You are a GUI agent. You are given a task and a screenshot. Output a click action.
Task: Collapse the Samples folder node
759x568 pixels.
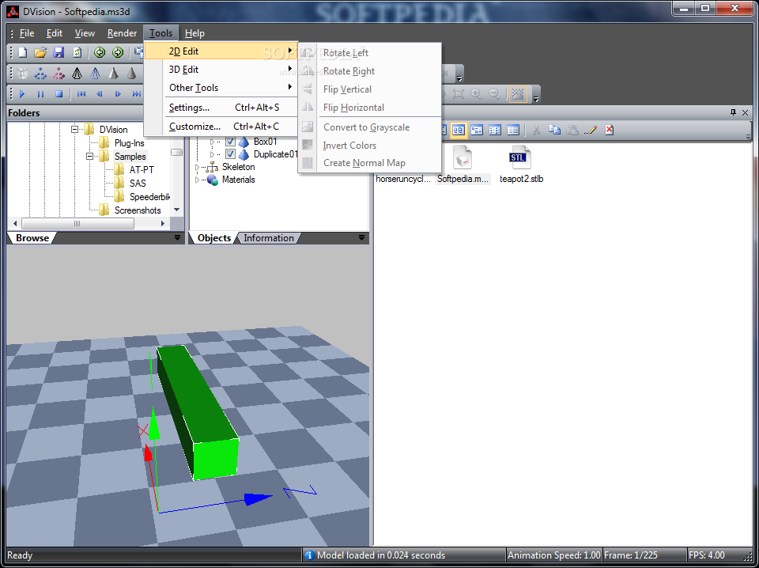(x=89, y=157)
